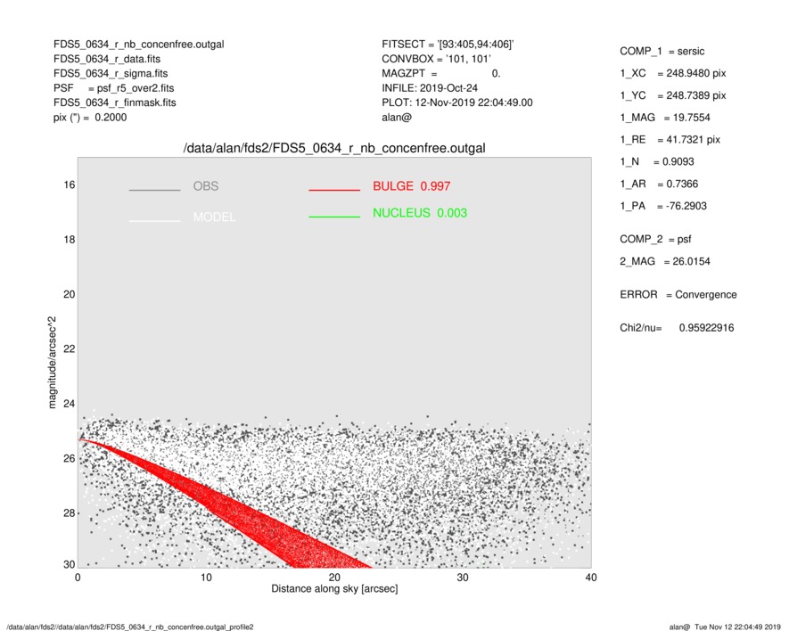The width and height of the screenshot is (789, 631).
Task: Click the 1_YC = 248.7389 pix value
Action: tap(673, 95)
